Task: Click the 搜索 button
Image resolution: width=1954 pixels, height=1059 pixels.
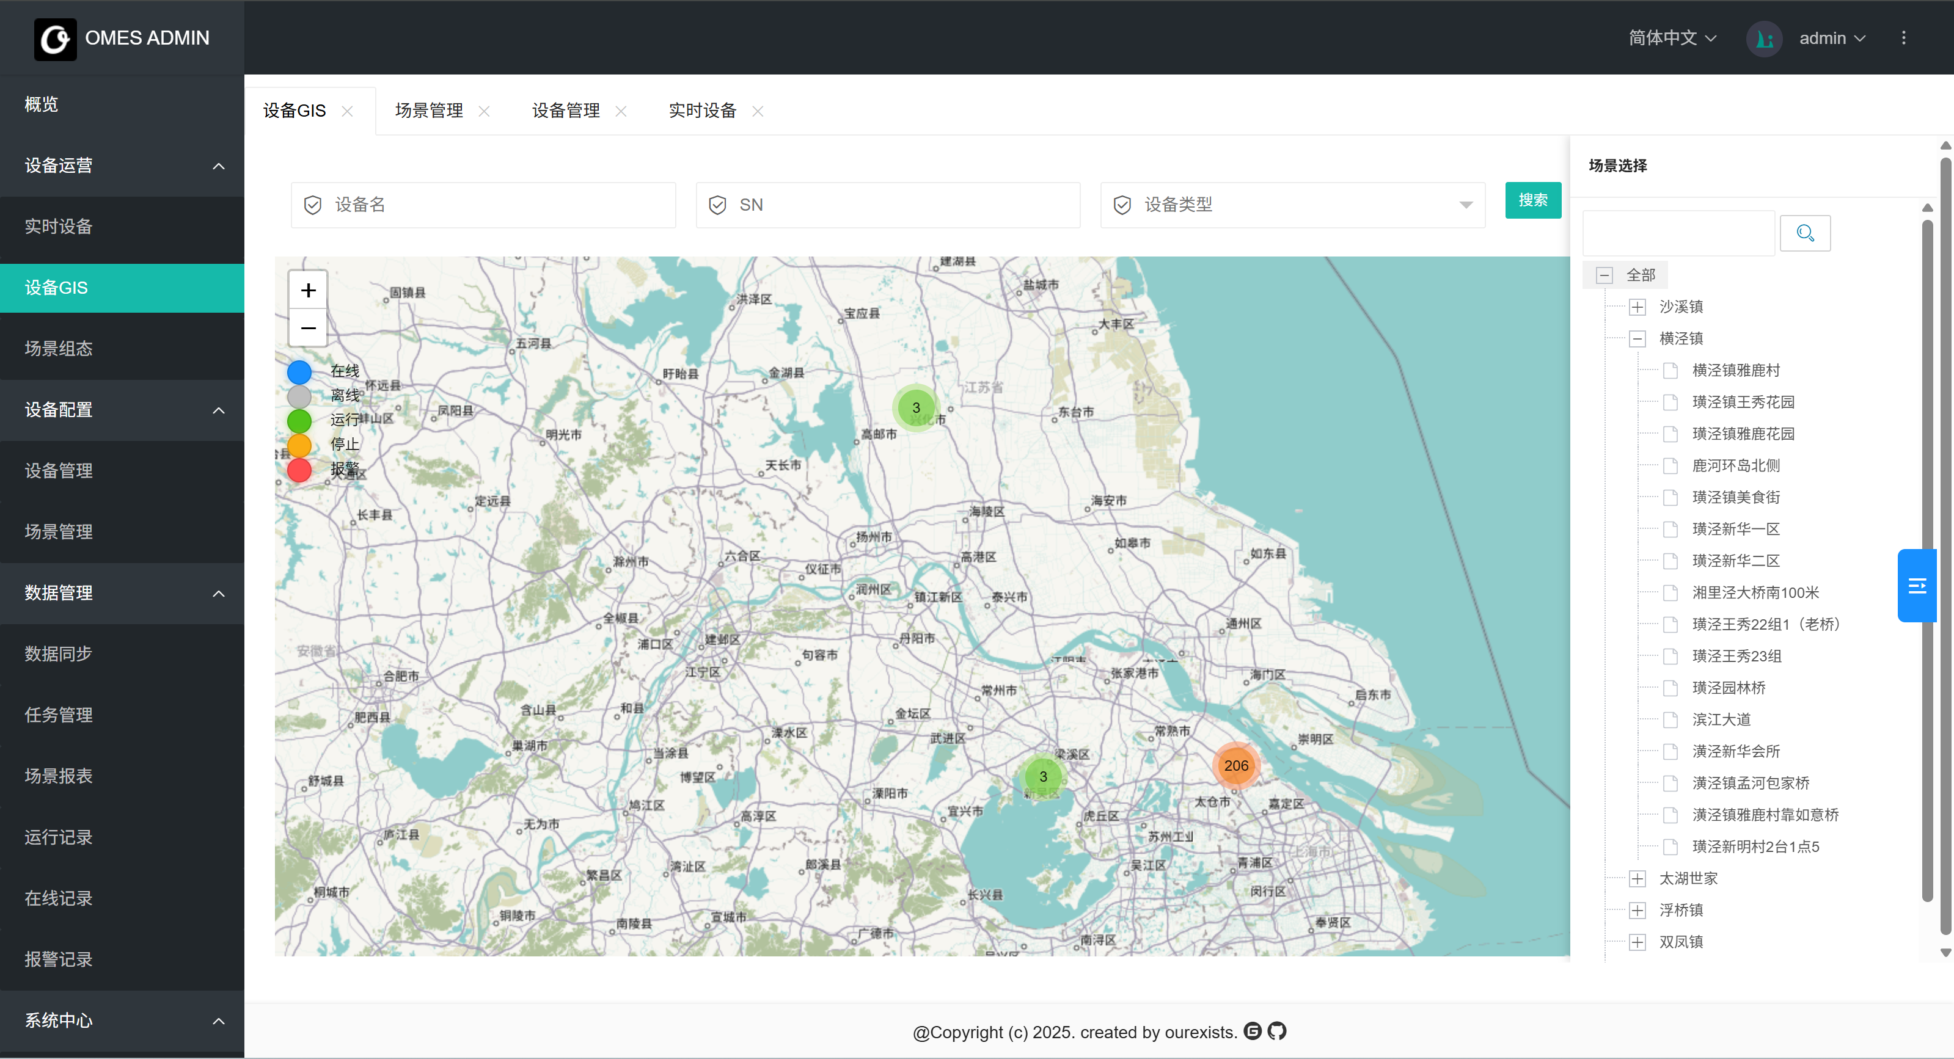Action: [1532, 200]
